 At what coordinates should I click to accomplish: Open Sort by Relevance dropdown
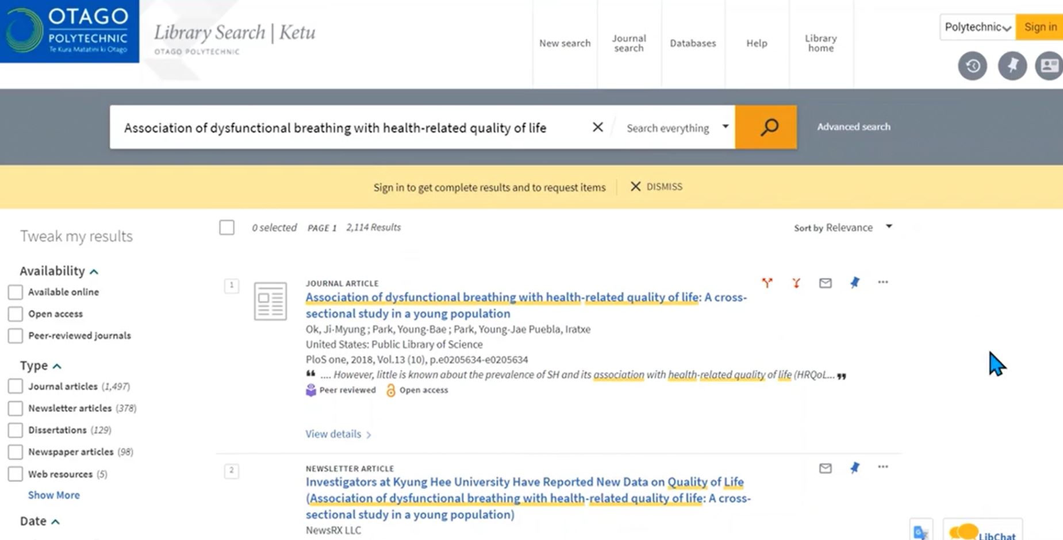tap(843, 227)
